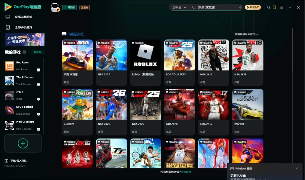The width and height of the screenshot is (305, 180).
Task: Click the 点击反馈 feedback link
Action: [186, 172]
